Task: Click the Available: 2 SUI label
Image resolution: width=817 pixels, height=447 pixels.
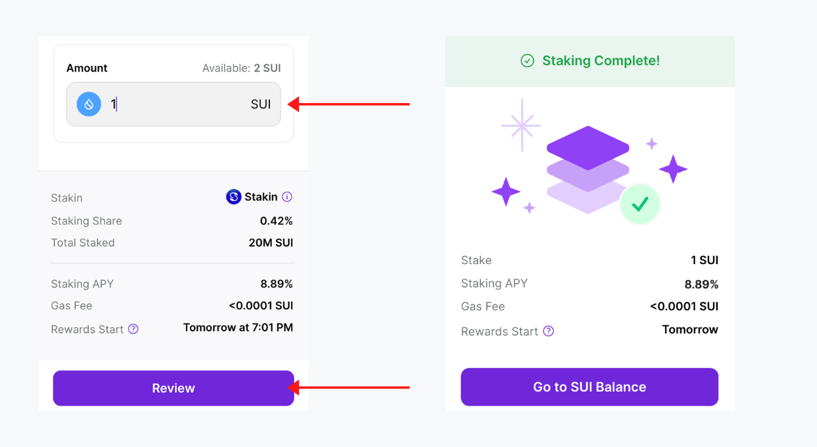Action: pos(241,67)
